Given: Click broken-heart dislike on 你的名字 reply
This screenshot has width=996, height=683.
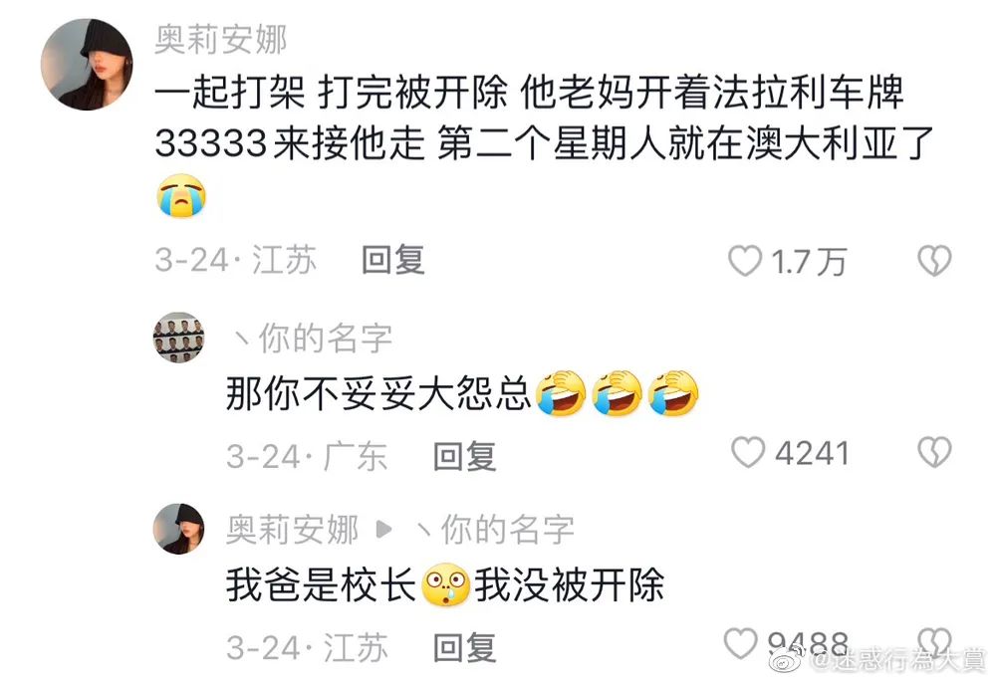Looking at the screenshot, I should tap(934, 453).
